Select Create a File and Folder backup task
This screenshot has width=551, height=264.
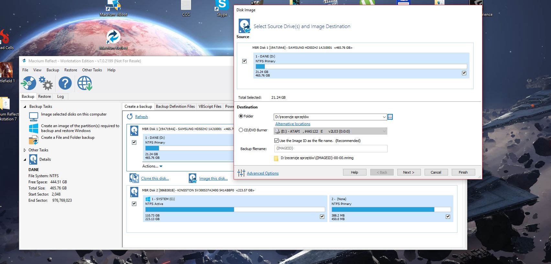tap(68, 137)
